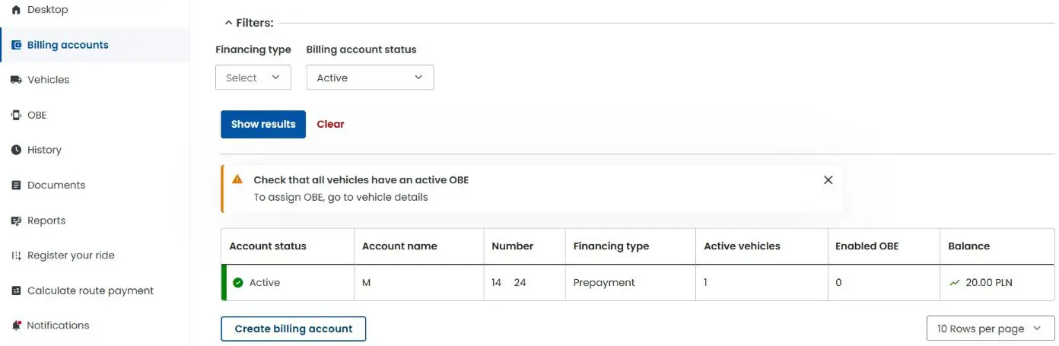Screen dimensions: 1059x346
Task: Click the Desktop home icon in sidebar
Action: (x=16, y=10)
